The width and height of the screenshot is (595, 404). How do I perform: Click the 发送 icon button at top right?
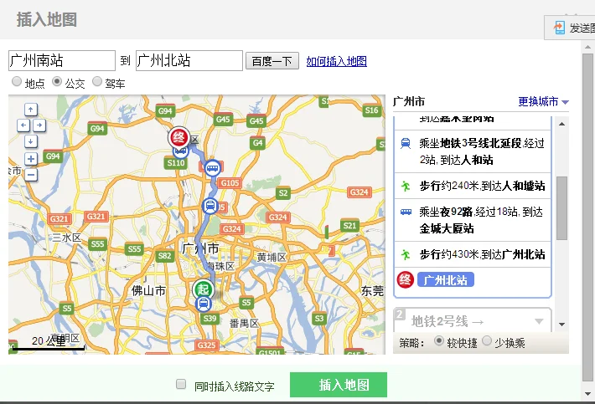[569, 28]
